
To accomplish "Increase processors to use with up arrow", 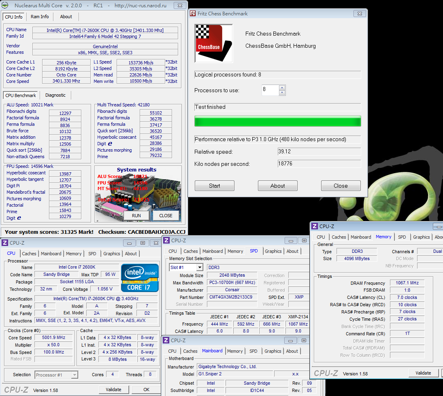I will (282, 88).
